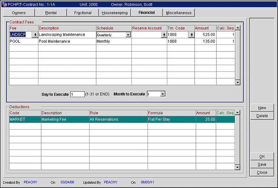278x188 pixels.
Task: Click Contract Fees scrollbar down arrow
Action: (238, 82)
